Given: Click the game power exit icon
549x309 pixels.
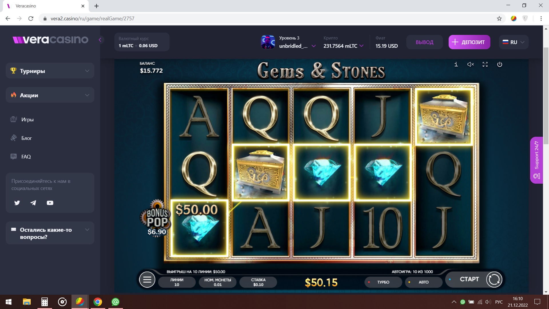Looking at the screenshot, I should click(500, 64).
